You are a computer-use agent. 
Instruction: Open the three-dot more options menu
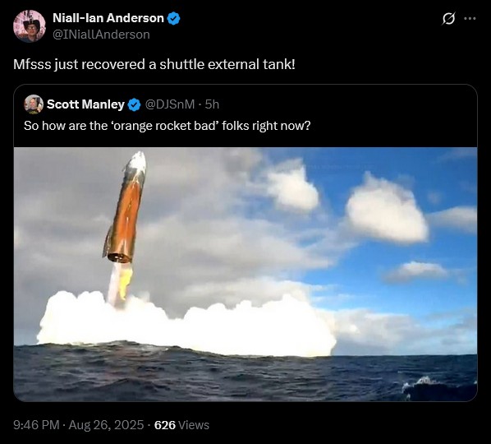(x=470, y=19)
